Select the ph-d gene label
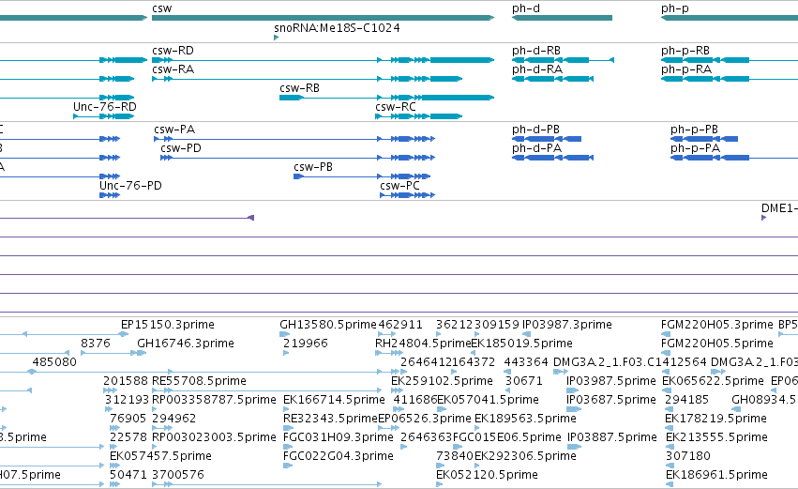Screen dimensions: 798x489 tap(526, 8)
